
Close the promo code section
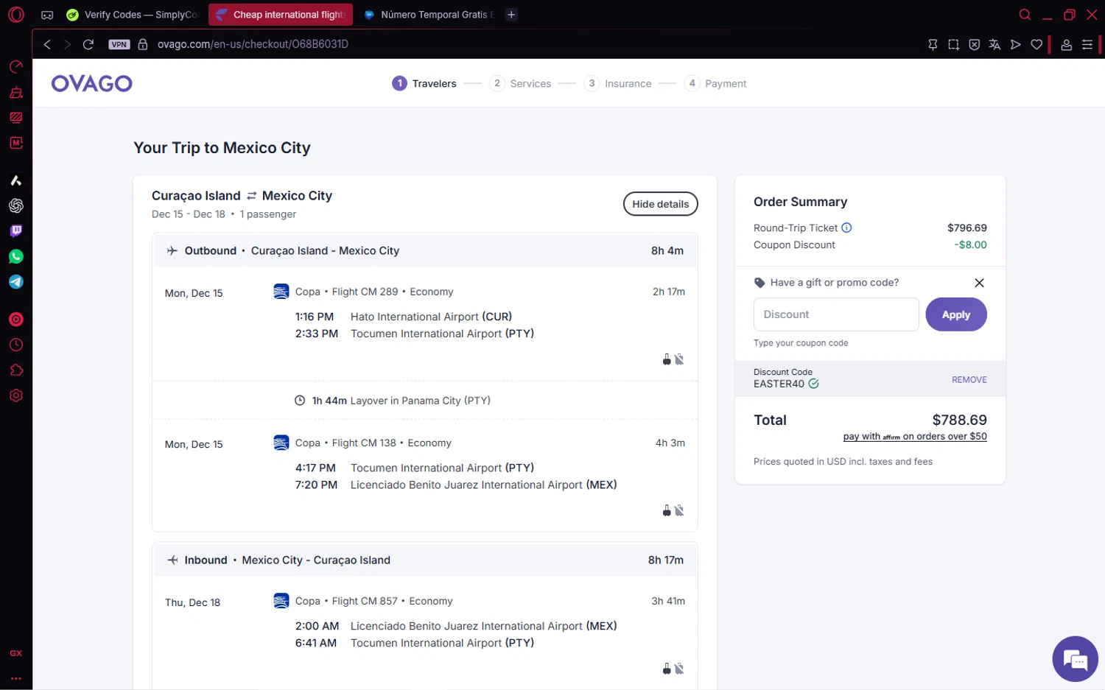(979, 283)
